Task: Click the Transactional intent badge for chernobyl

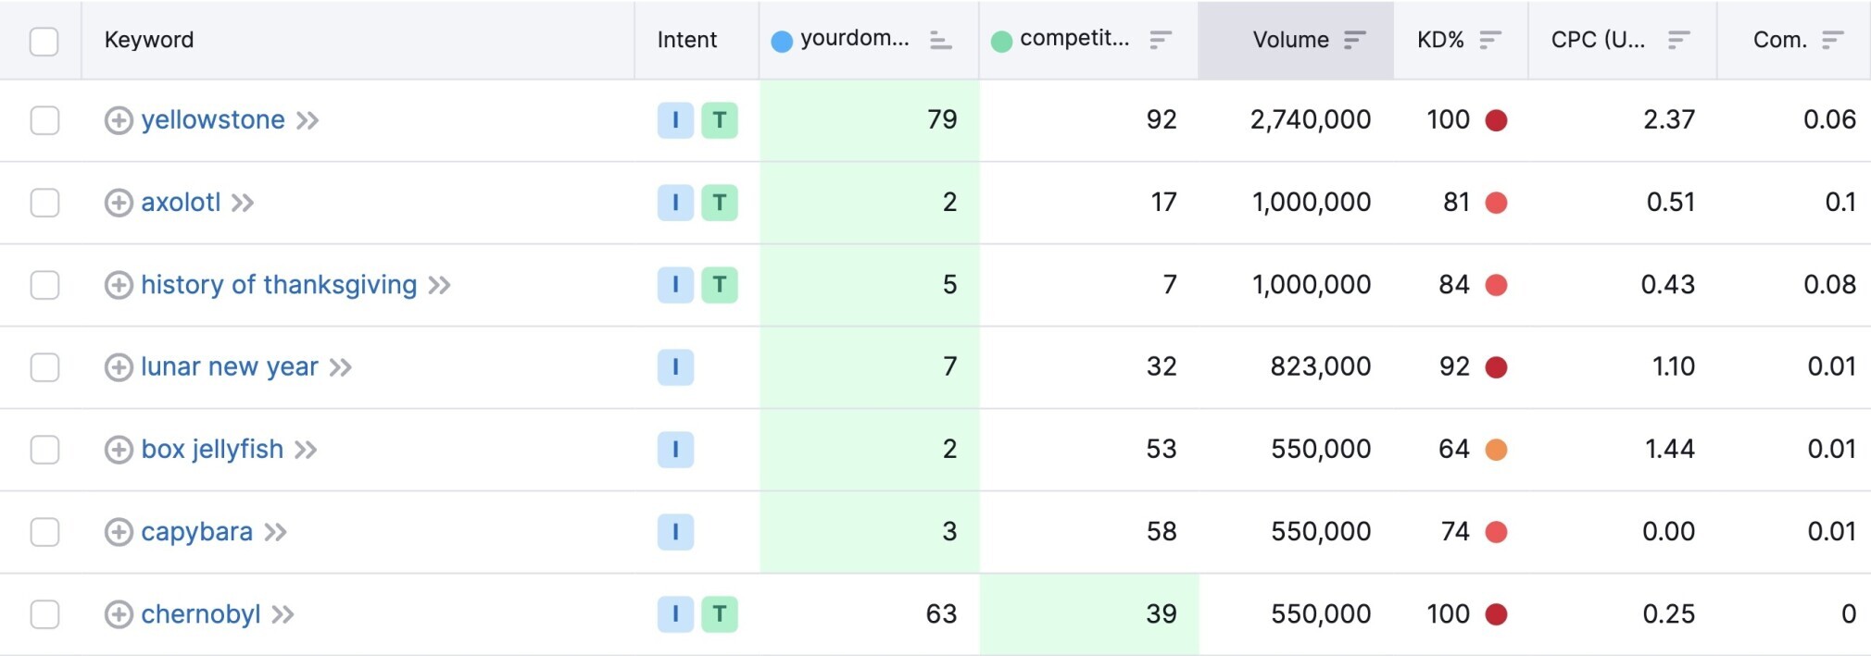Action: (x=720, y=614)
